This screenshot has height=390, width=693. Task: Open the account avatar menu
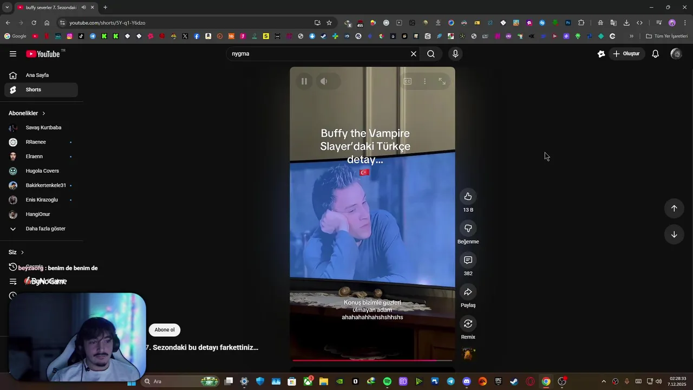coord(676,54)
